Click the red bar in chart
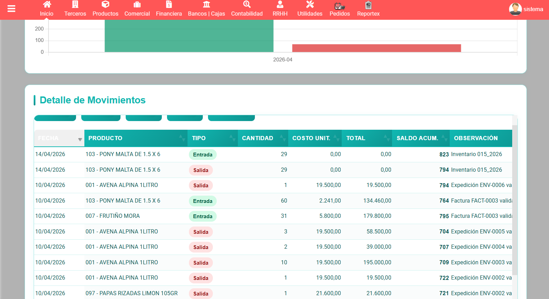 (x=376, y=48)
